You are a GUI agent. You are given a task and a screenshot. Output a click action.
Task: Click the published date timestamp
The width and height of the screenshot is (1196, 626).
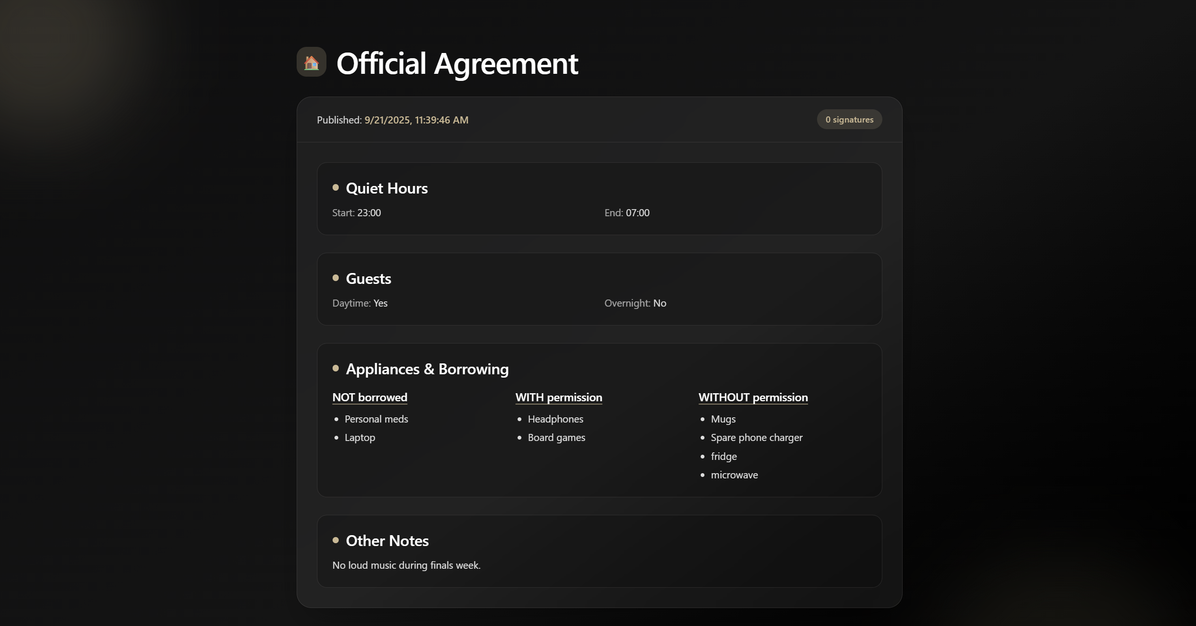click(416, 120)
